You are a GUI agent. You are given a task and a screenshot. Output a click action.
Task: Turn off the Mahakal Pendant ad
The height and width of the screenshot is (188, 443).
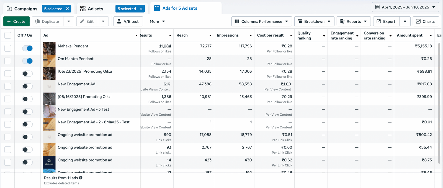(27, 48)
